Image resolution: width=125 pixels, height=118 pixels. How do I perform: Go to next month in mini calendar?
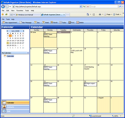(x=24, y=31)
